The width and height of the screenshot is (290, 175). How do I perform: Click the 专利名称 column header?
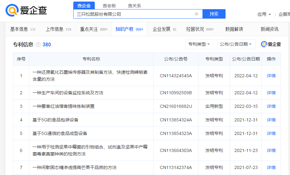click(x=91, y=59)
